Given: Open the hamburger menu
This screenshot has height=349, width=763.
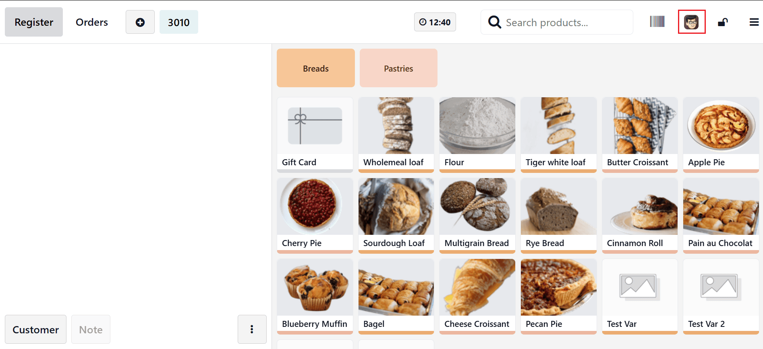Looking at the screenshot, I should pos(754,22).
